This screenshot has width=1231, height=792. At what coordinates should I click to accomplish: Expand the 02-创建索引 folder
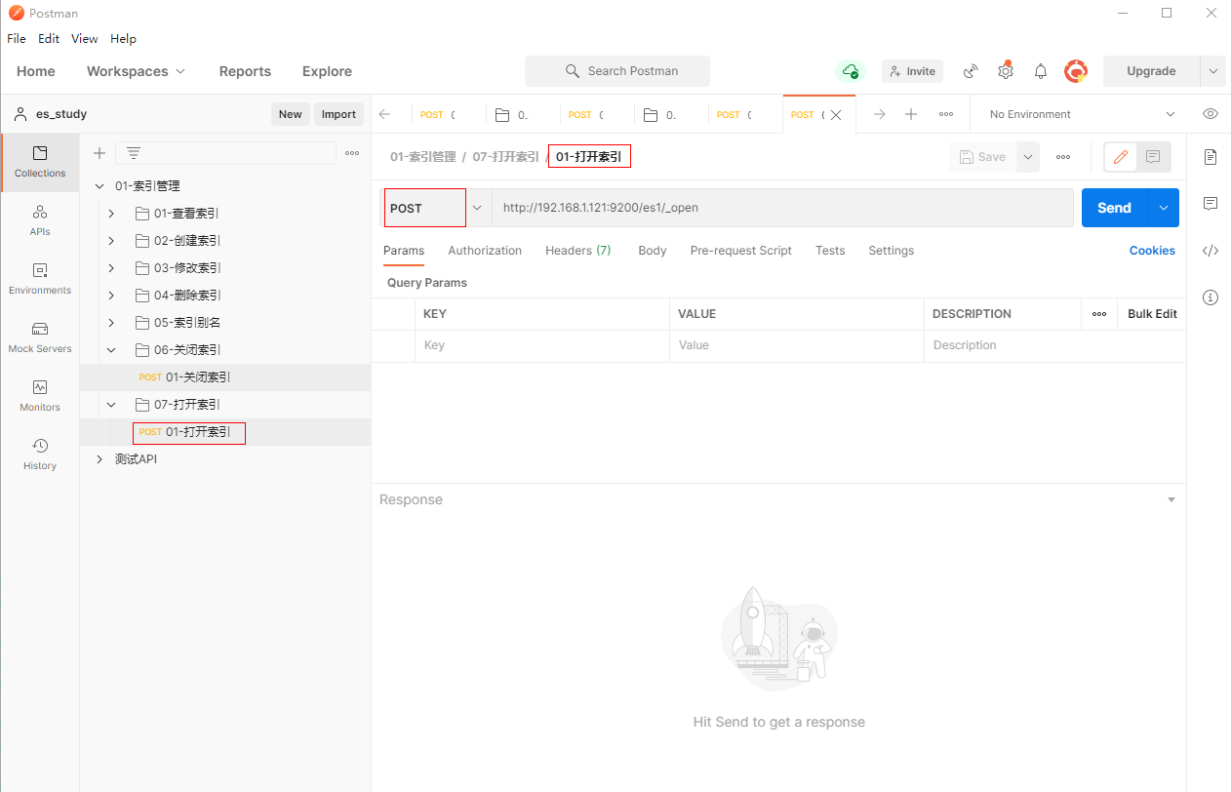tap(111, 241)
